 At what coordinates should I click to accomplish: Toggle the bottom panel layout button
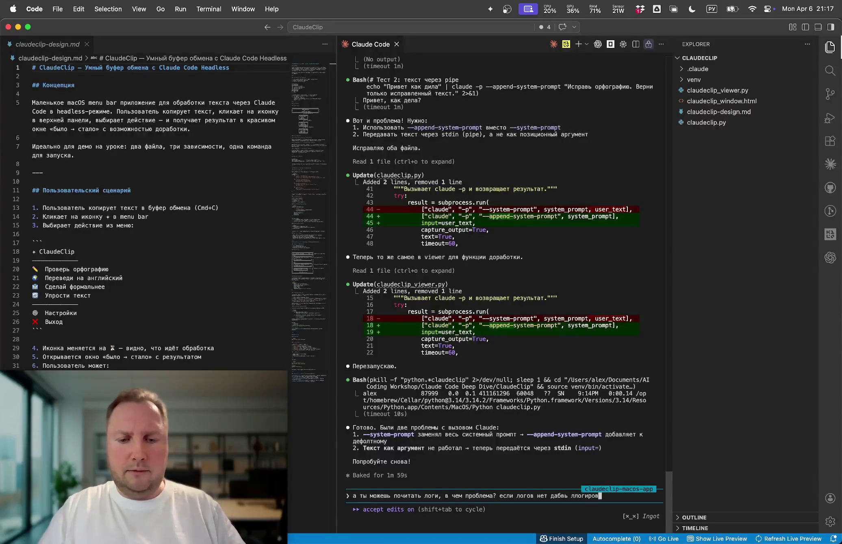(x=818, y=27)
